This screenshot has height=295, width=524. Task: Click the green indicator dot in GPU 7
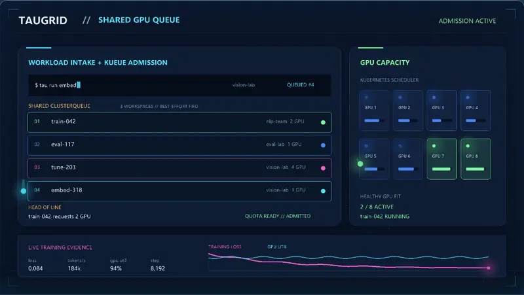(434, 146)
